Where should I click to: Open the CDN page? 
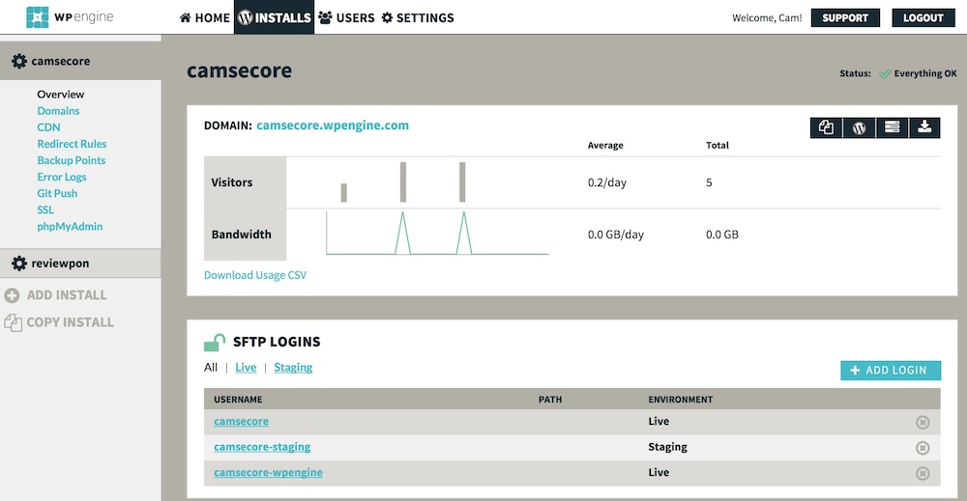[x=48, y=127]
